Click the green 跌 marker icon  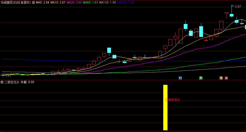[x=201, y=78]
